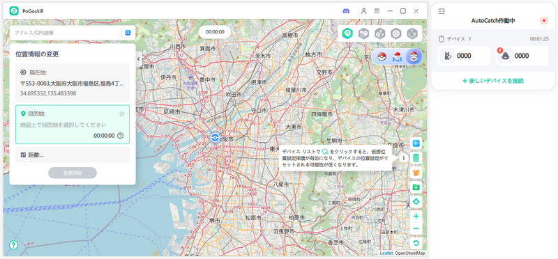Image resolution: width=558 pixels, height=259 pixels.
Task: Select the rightmost gray hexagon route icon
Action: click(412, 33)
